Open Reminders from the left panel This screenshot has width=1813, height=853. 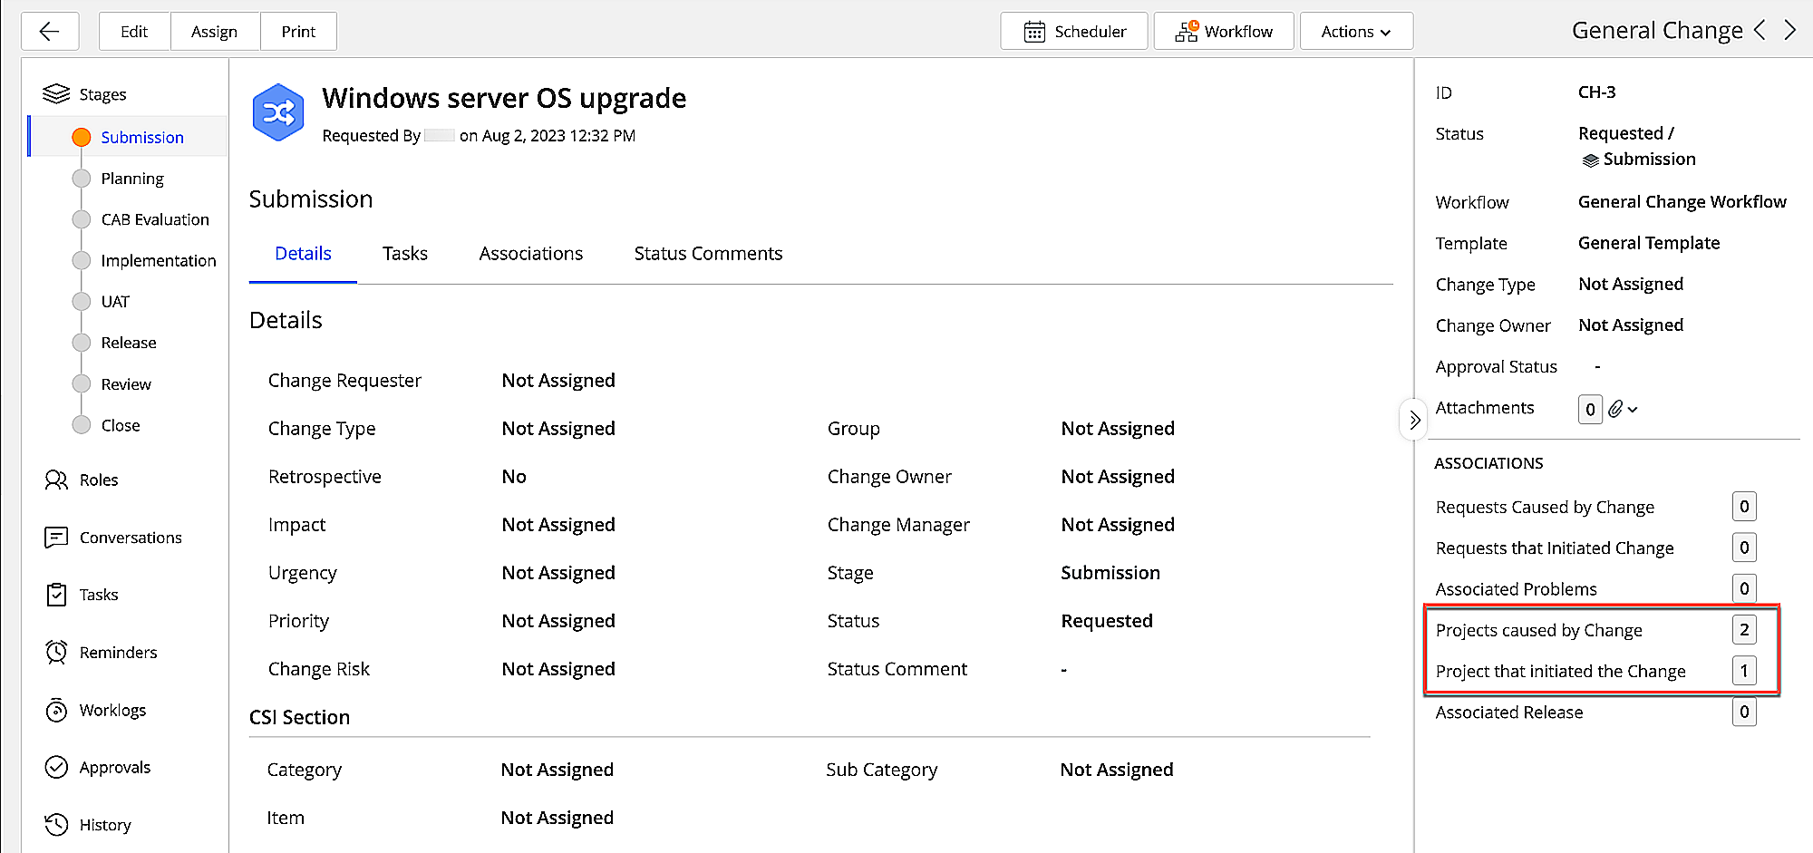(118, 653)
